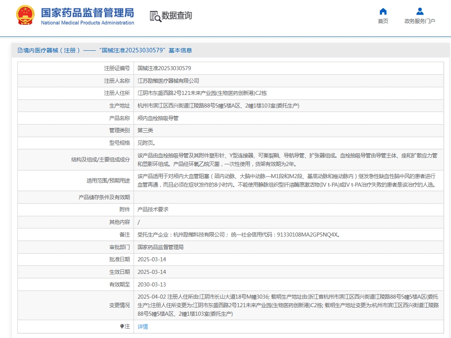
Task: Click the 变更情况 row label
Action: [120, 305]
